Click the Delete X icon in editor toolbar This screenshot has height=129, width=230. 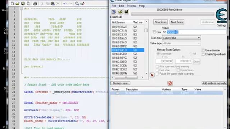[58, 4]
